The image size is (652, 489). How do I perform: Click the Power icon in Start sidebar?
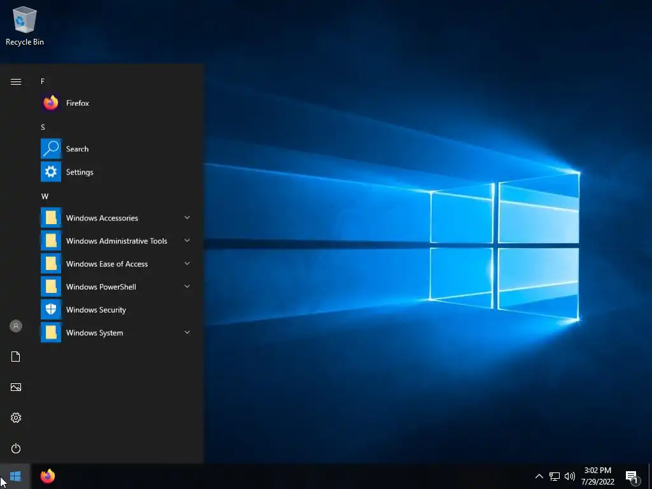16,448
